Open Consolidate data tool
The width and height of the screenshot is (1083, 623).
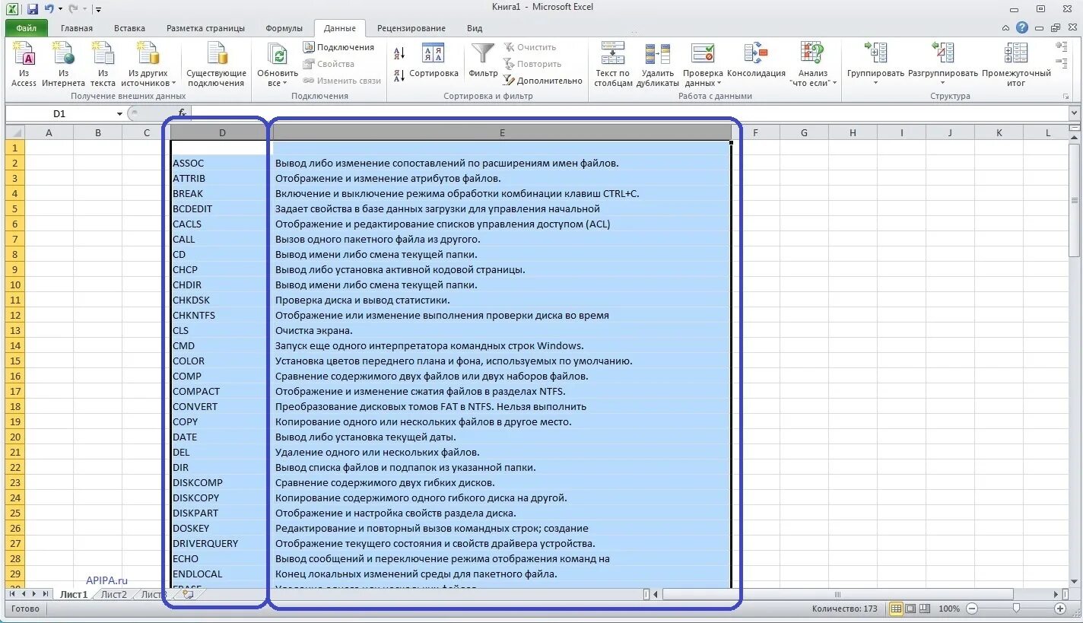pos(756,61)
